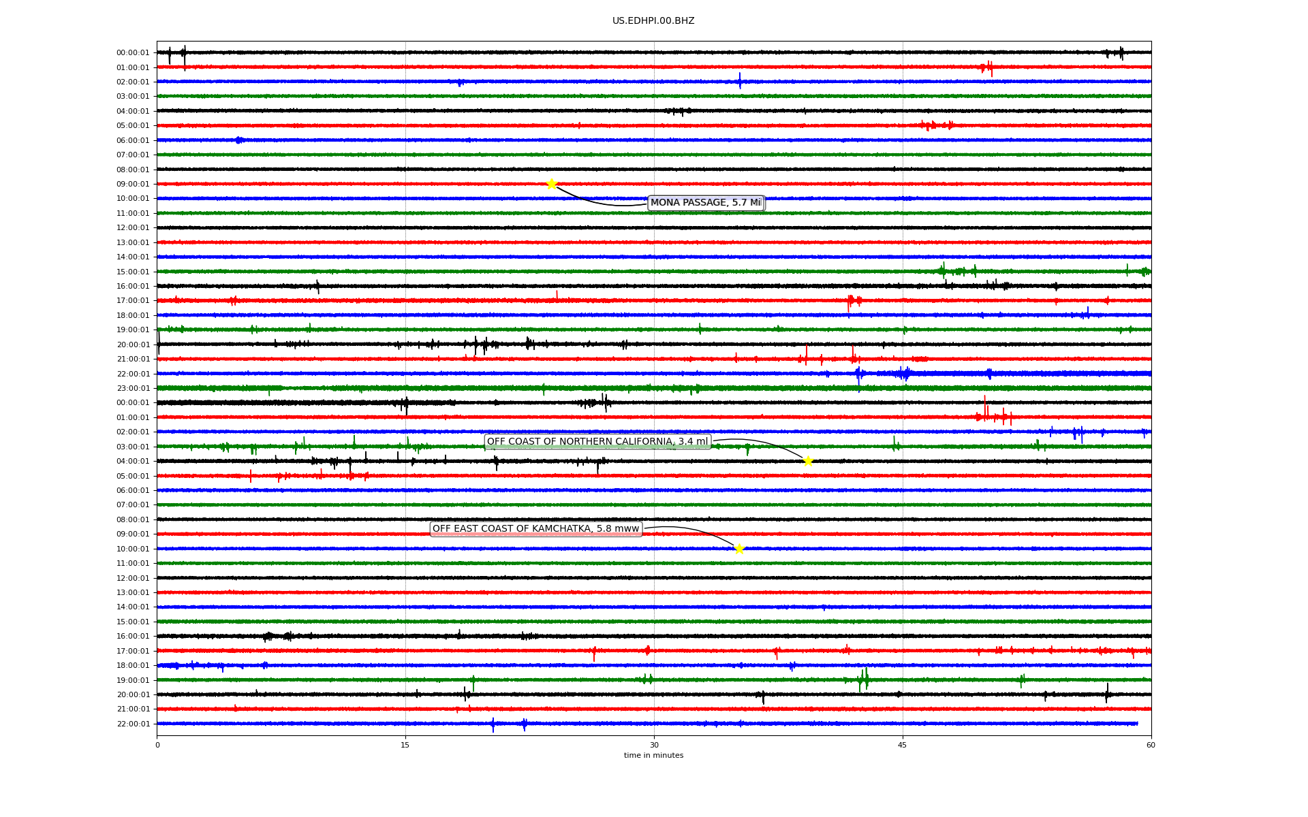
Task: Click the plot title US.EDHPI.00.BHZ
Action: (x=653, y=21)
